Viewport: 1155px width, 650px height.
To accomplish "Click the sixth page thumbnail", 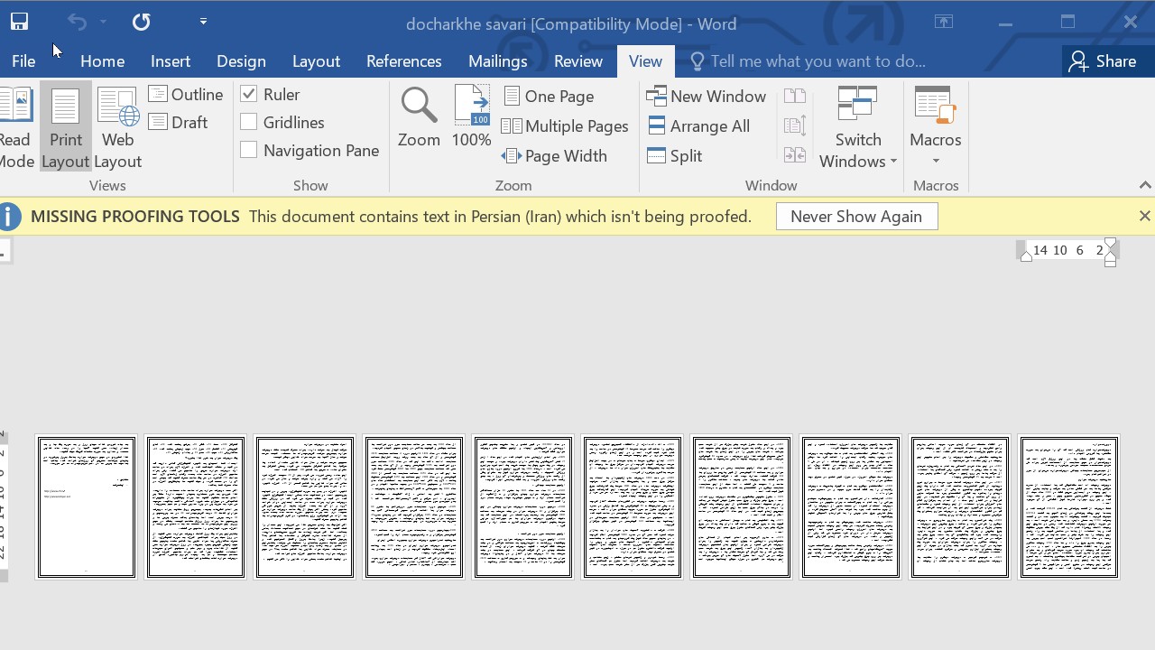I will coord(633,507).
